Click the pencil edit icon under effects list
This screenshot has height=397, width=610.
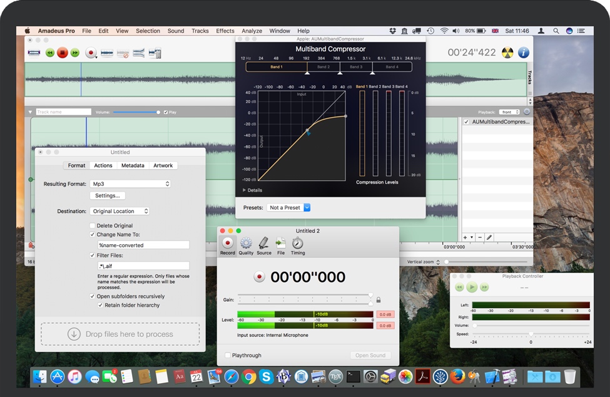tap(489, 237)
